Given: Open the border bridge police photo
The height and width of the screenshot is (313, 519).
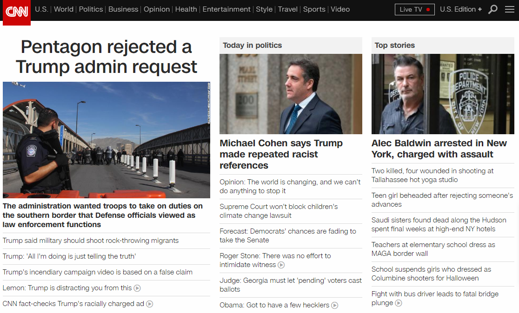Looking at the screenshot, I should [x=106, y=140].
